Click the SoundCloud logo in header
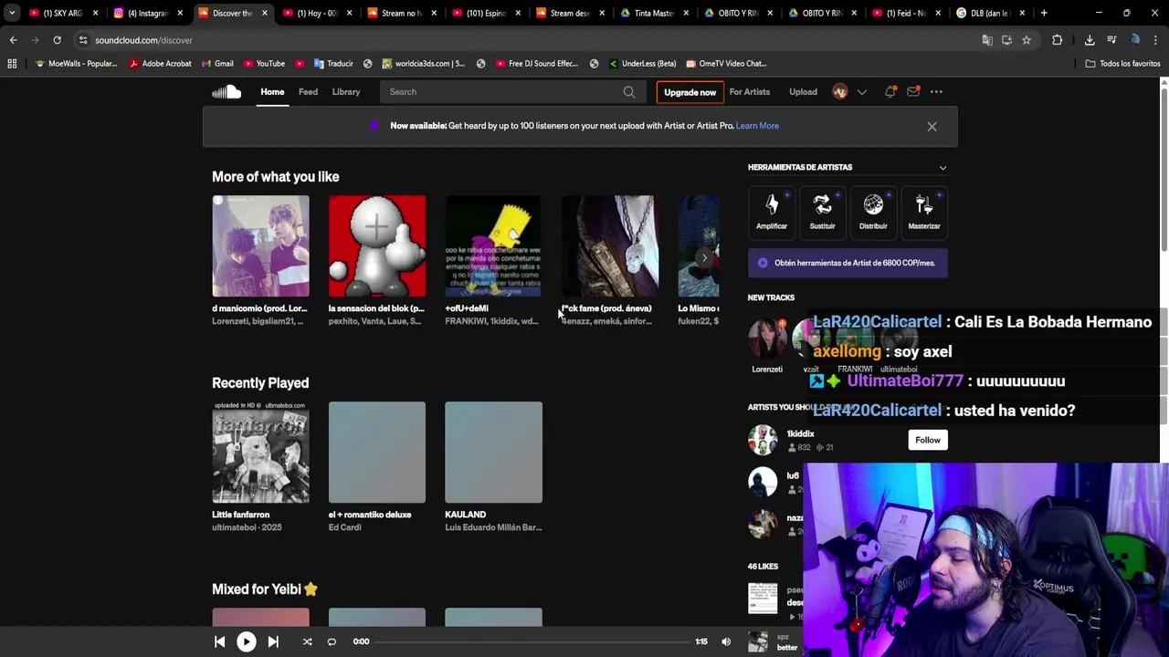 (x=226, y=91)
